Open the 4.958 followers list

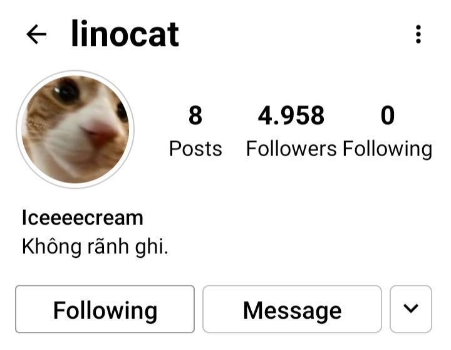point(291,131)
